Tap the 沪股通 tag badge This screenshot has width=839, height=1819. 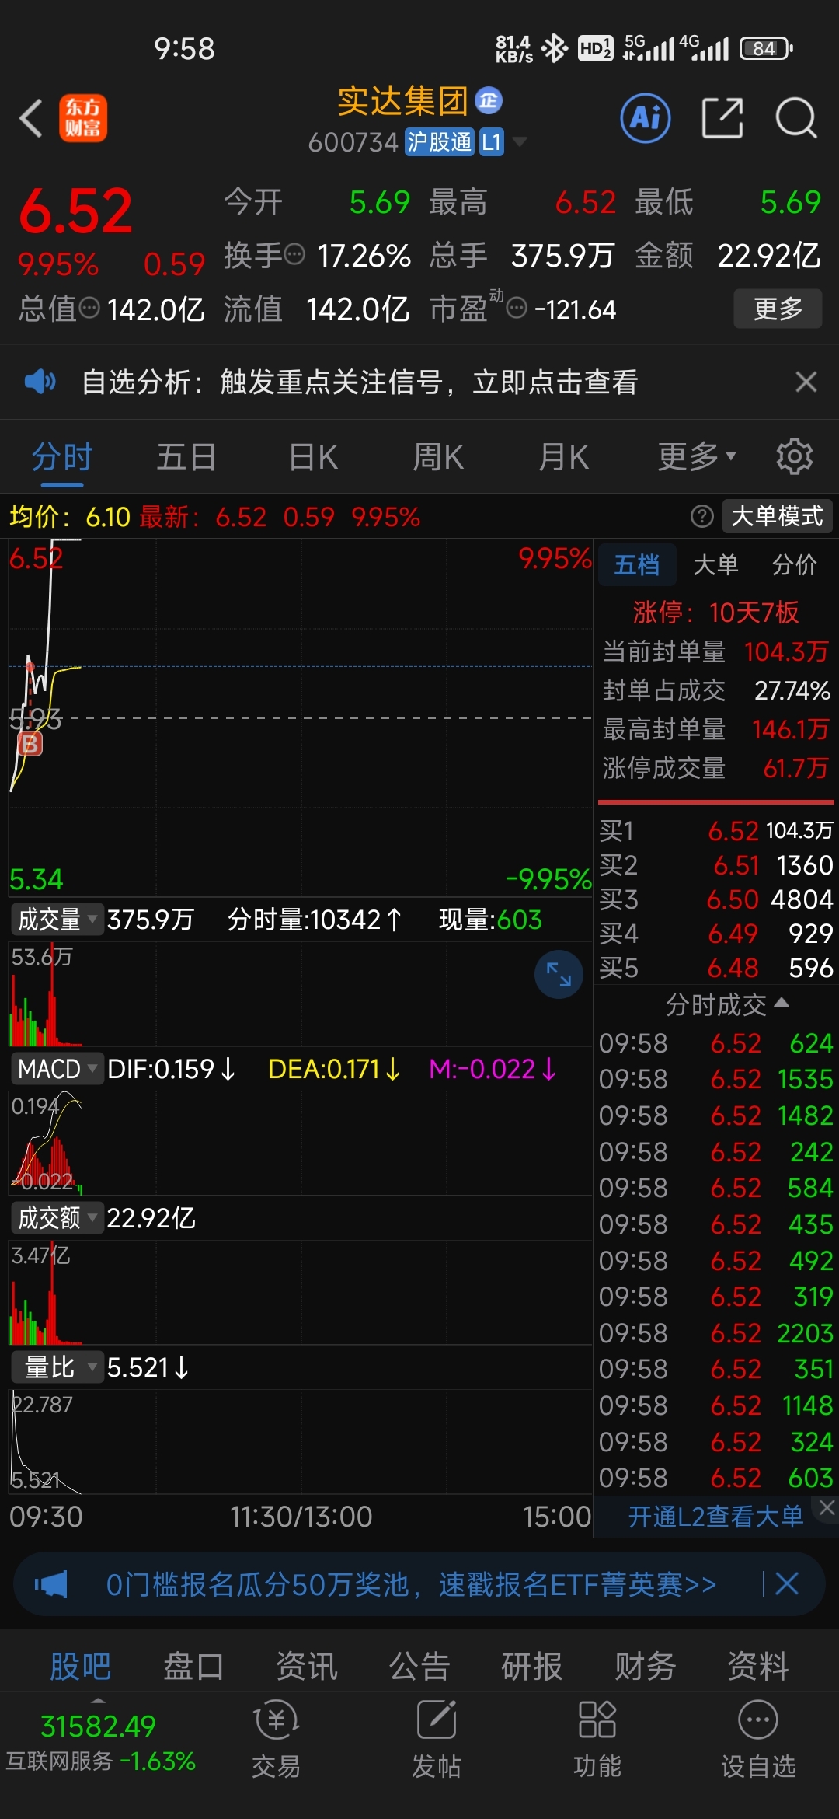coord(439,142)
